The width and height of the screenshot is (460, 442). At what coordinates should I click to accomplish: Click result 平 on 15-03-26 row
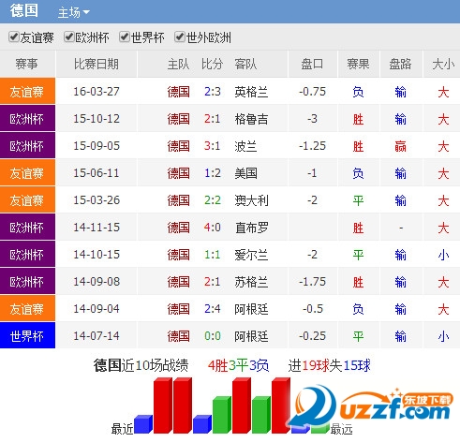358,200
